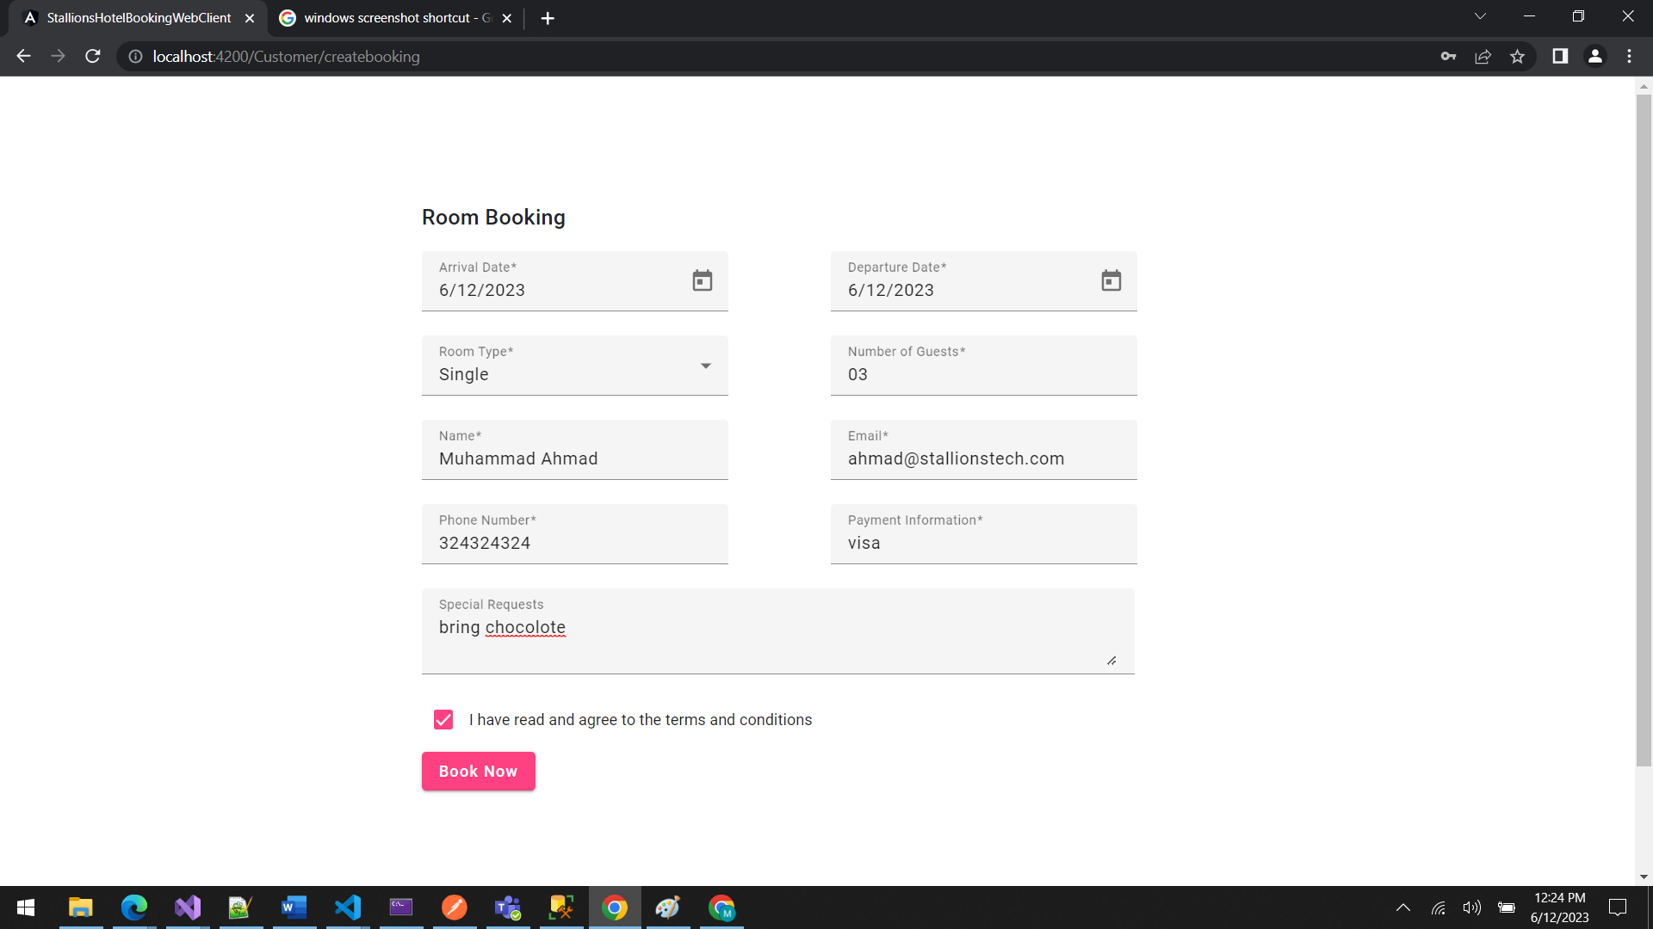1653x929 pixels.
Task: Share this page icon
Action: click(x=1483, y=57)
